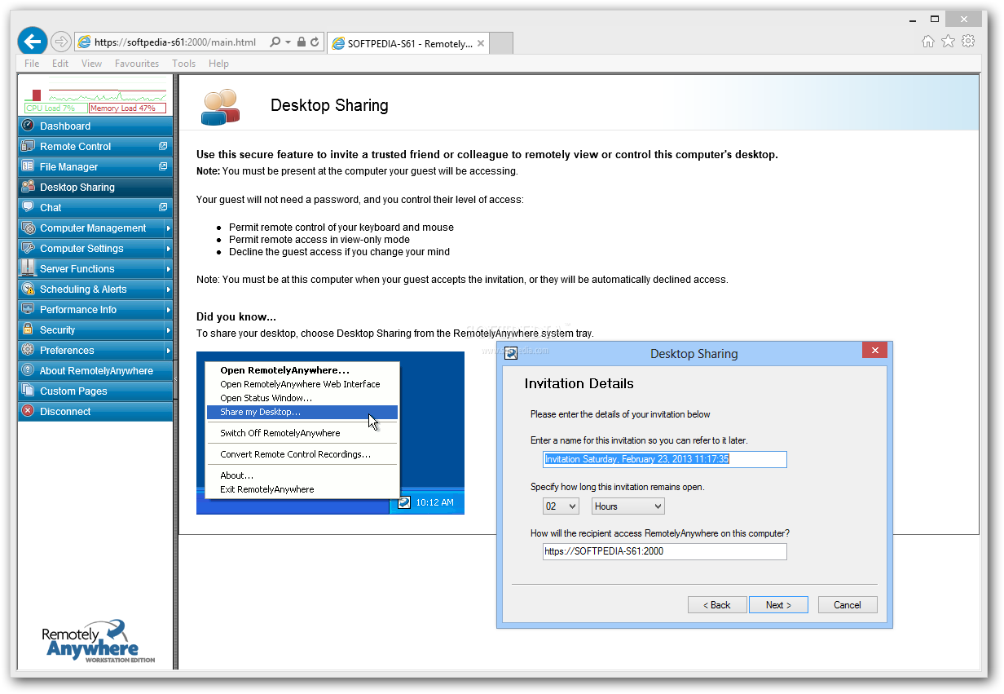
Task: Click the Cancel button in dialog
Action: tap(847, 605)
